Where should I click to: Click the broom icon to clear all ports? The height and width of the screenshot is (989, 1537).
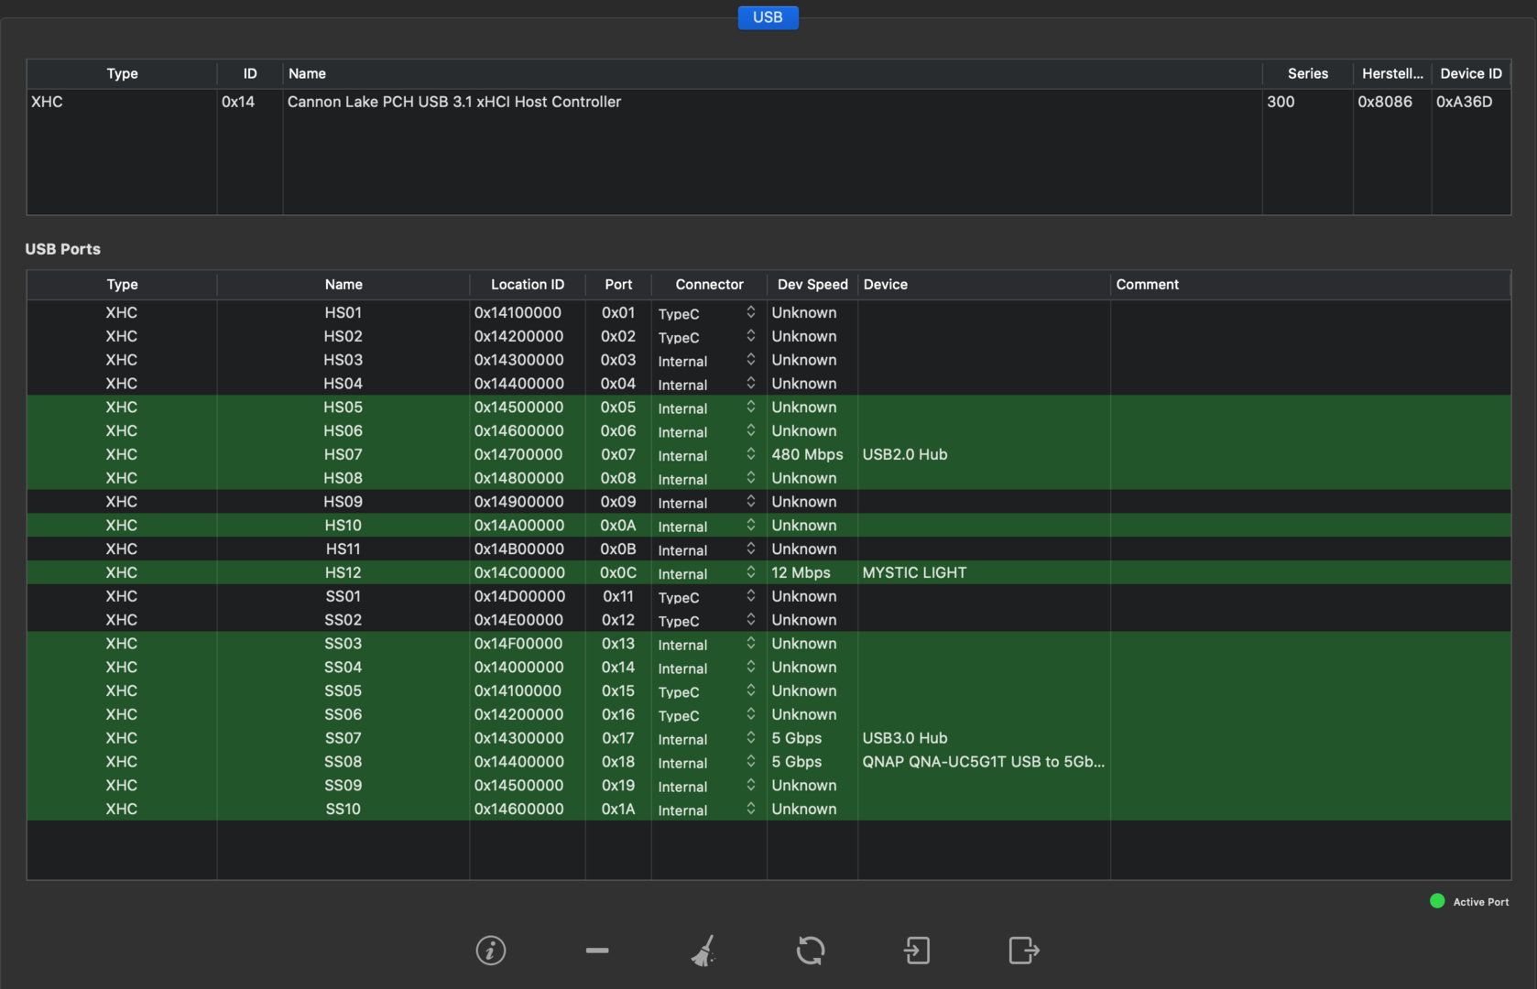pyautogui.click(x=703, y=951)
